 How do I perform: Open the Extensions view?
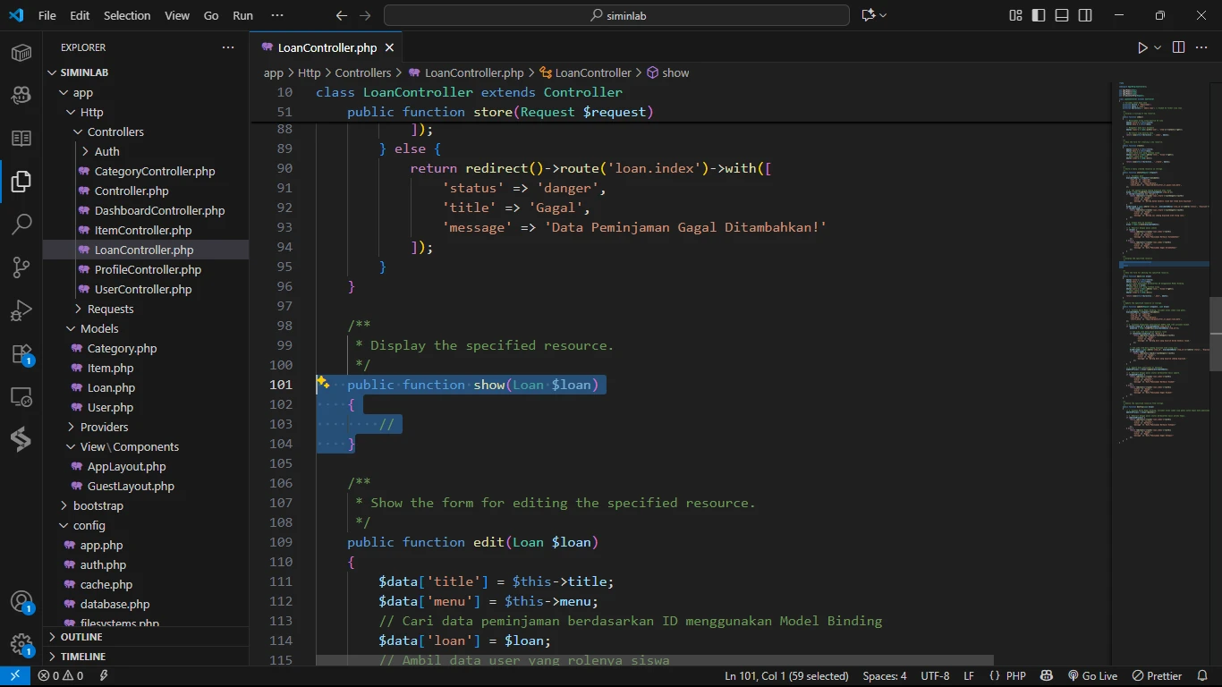point(21,353)
